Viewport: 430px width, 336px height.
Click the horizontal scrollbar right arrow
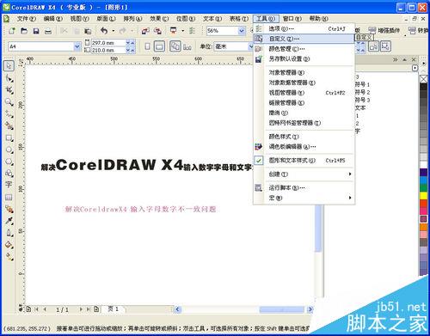(x=310, y=309)
